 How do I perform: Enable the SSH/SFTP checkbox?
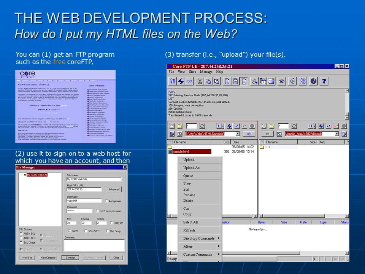point(86,231)
